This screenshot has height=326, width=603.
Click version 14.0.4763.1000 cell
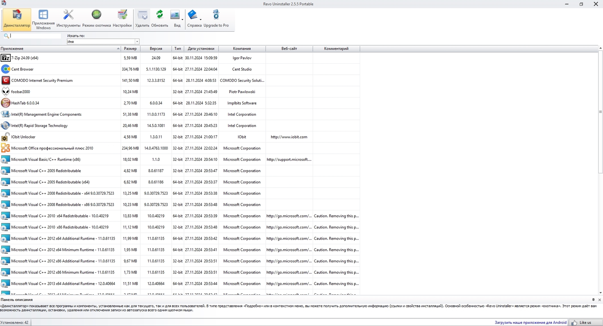[156, 148]
